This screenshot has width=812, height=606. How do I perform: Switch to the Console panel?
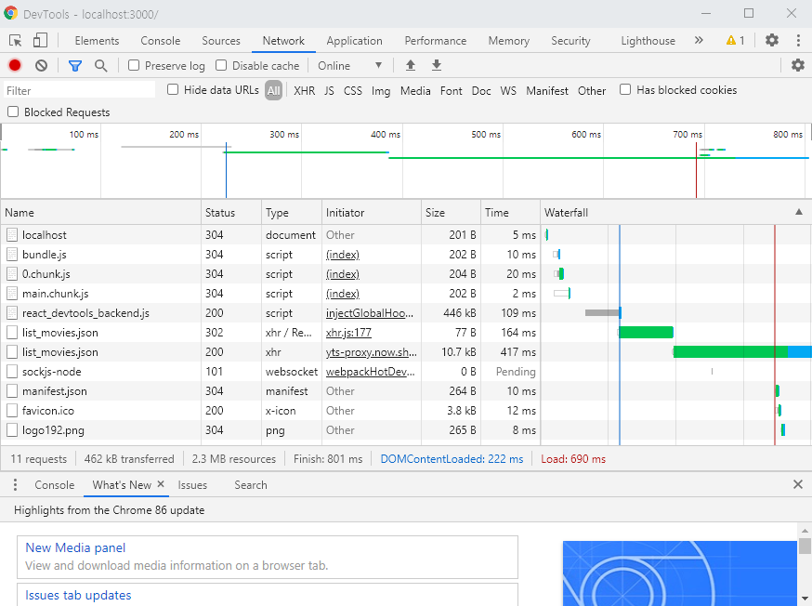coord(161,41)
